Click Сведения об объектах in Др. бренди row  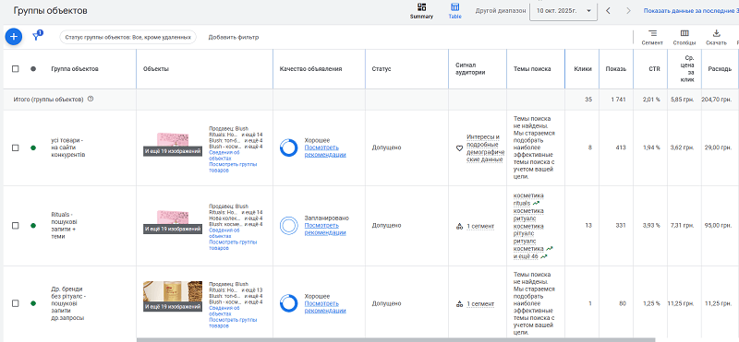click(x=224, y=311)
